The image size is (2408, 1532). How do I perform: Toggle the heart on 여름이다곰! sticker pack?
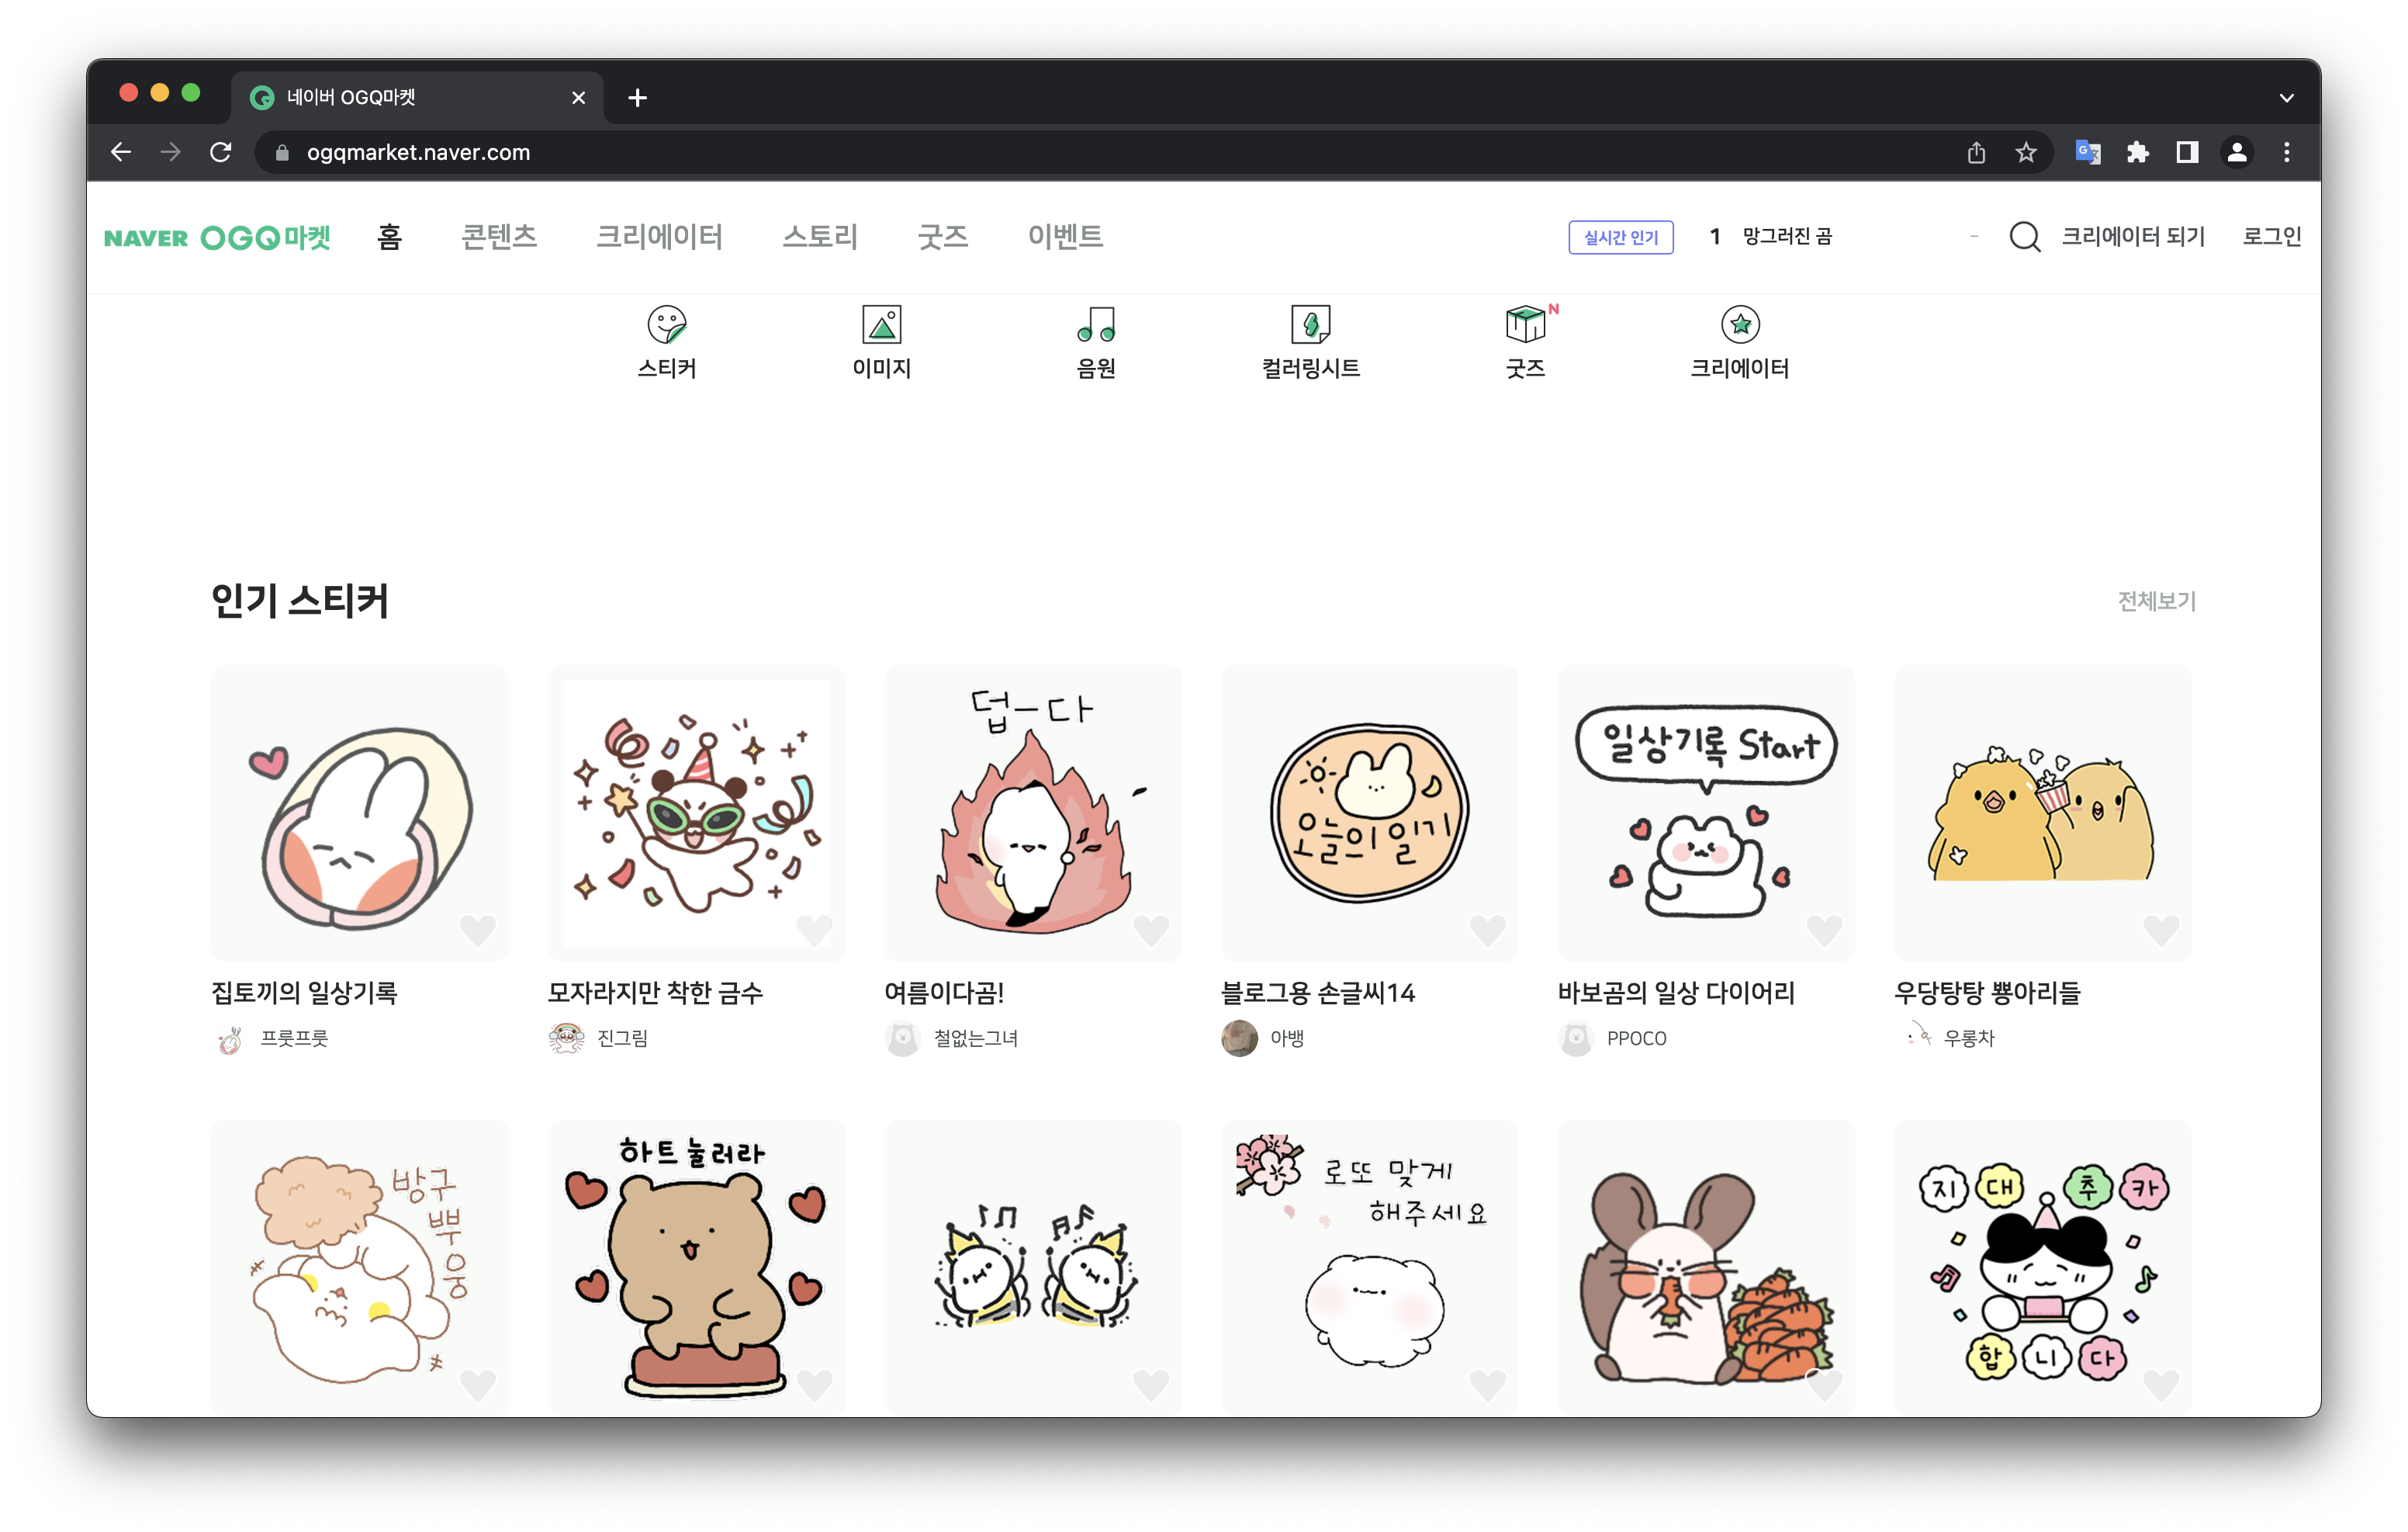[x=1150, y=931]
